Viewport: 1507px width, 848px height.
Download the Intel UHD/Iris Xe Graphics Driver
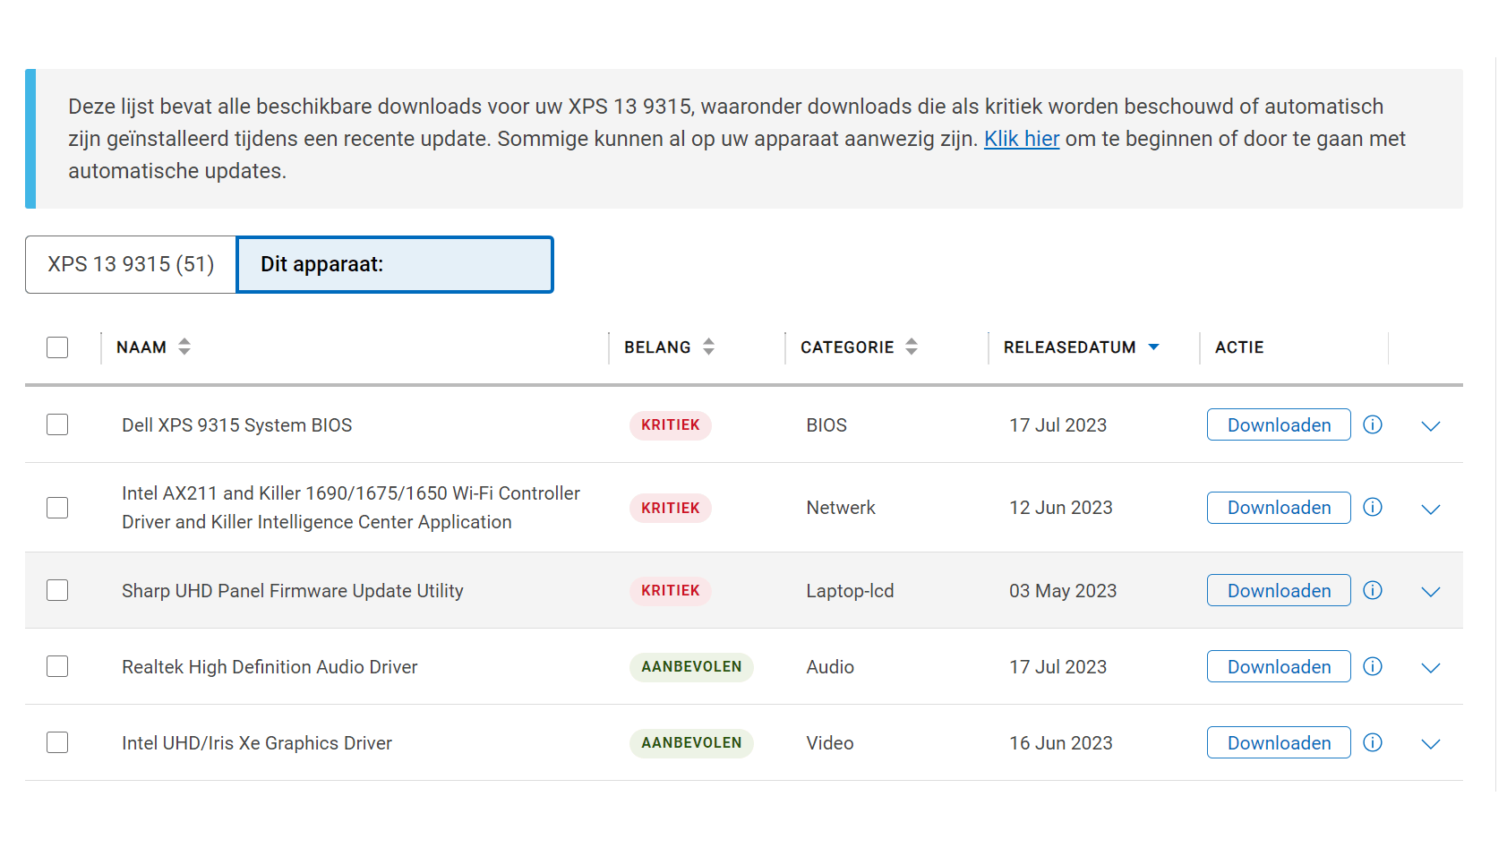pyautogui.click(x=1279, y=742)
